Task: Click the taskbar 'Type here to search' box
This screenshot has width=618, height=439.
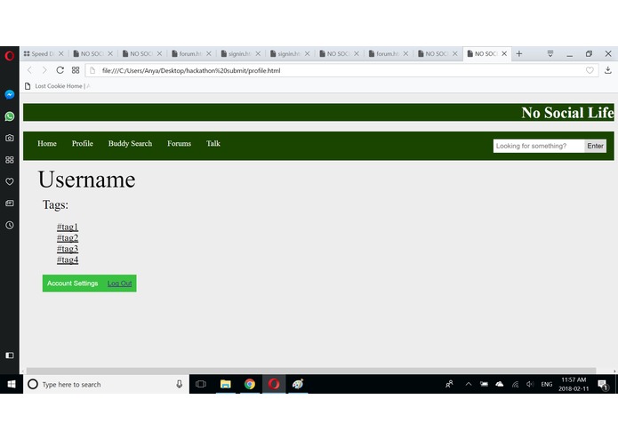Action: coord(106,384)
